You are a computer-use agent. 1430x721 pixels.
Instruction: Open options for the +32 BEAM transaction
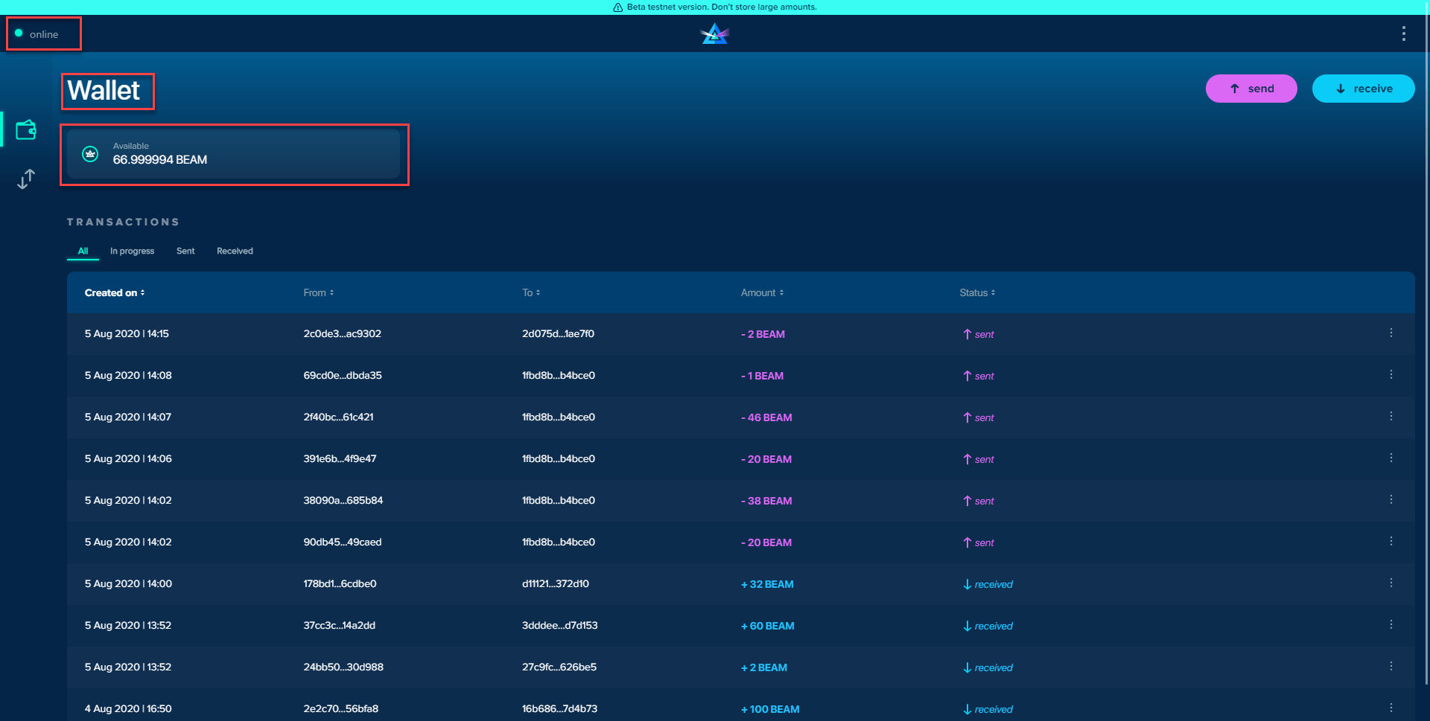click(1391, 583)
